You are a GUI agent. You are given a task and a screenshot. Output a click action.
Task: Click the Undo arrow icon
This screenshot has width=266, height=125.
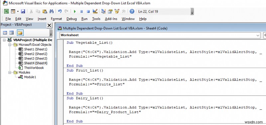click(x=60, y=12)
